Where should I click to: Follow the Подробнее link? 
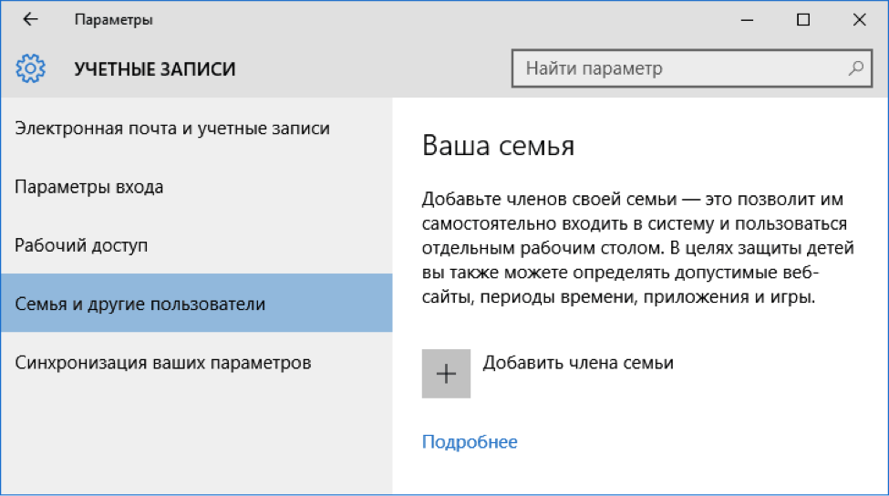(470, 442)
